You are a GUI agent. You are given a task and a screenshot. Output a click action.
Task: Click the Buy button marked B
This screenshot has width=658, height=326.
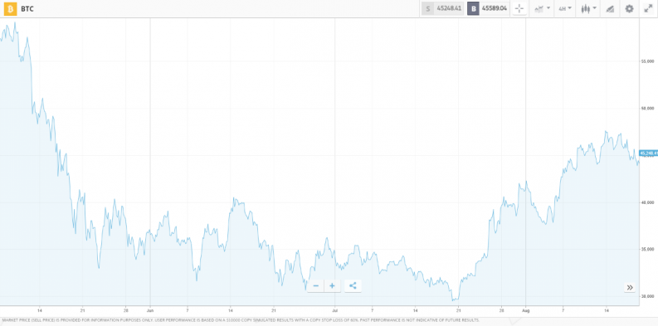click(473, 8)
